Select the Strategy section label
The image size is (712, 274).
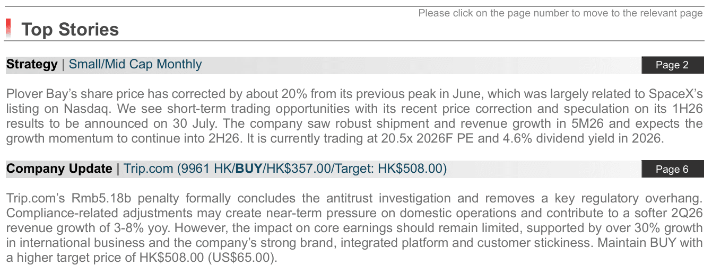point(32,64)
